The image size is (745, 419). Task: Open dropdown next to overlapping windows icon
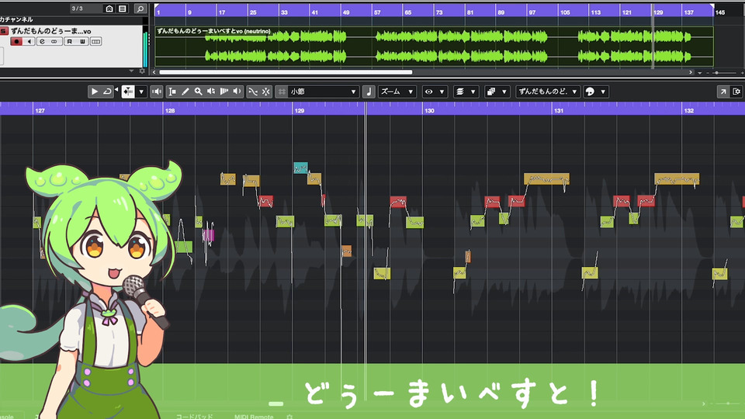(504, 92)
